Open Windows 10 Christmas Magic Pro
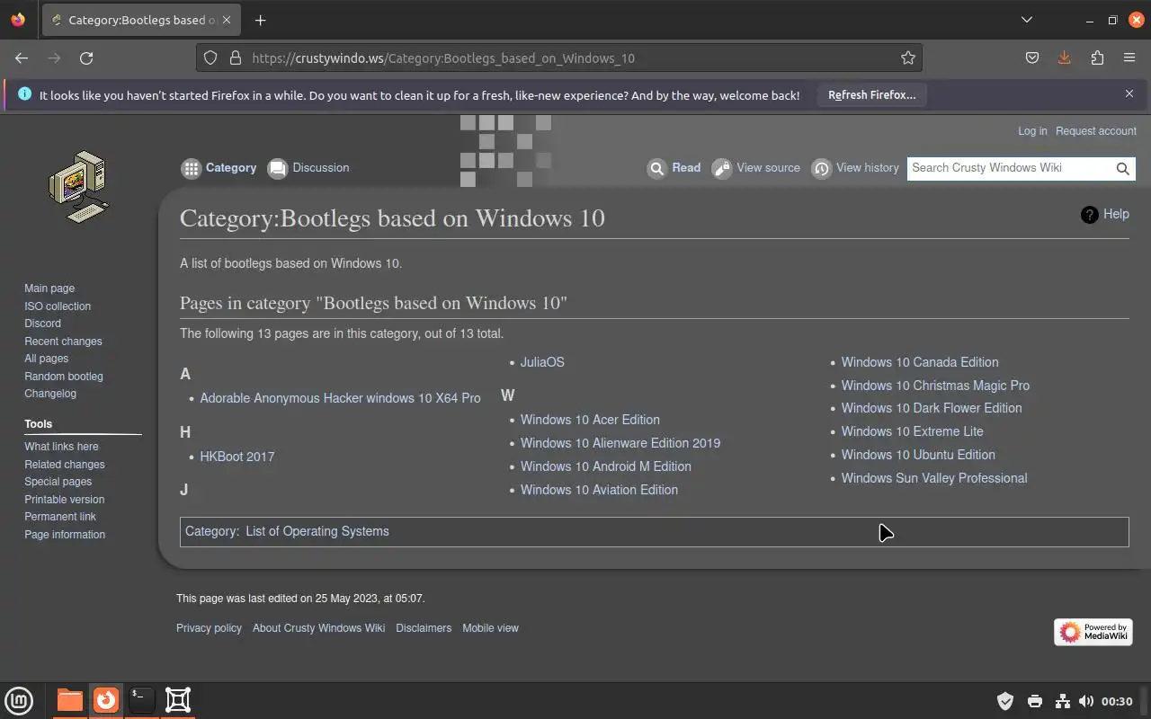 (935, 386)
